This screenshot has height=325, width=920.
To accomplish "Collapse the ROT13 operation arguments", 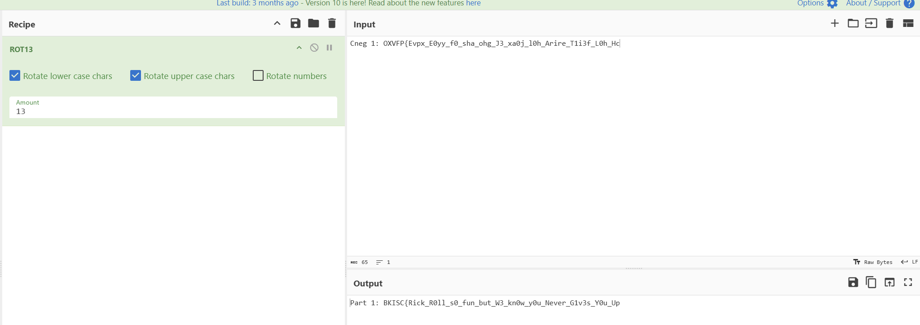I will pyautogui.click(x=299, y=48).
